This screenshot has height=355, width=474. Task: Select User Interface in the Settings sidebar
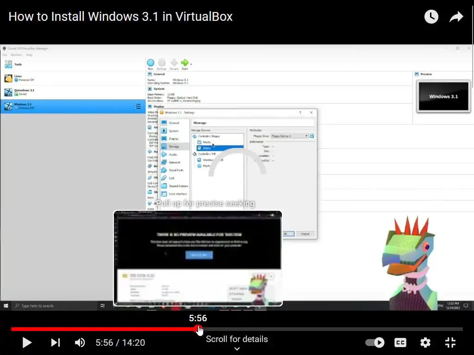point(174,194)
